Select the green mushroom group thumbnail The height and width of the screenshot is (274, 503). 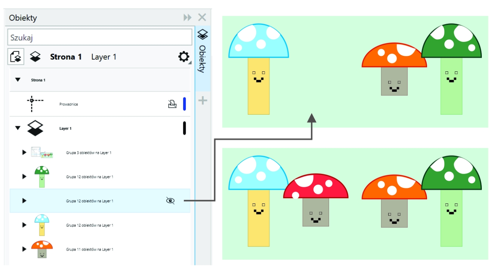click(x=42, y=177)
